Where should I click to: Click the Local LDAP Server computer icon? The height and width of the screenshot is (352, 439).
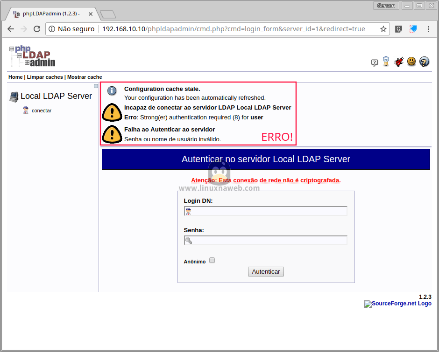14,97
